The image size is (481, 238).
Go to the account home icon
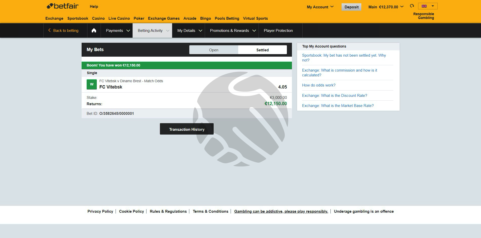pos(94,31)
